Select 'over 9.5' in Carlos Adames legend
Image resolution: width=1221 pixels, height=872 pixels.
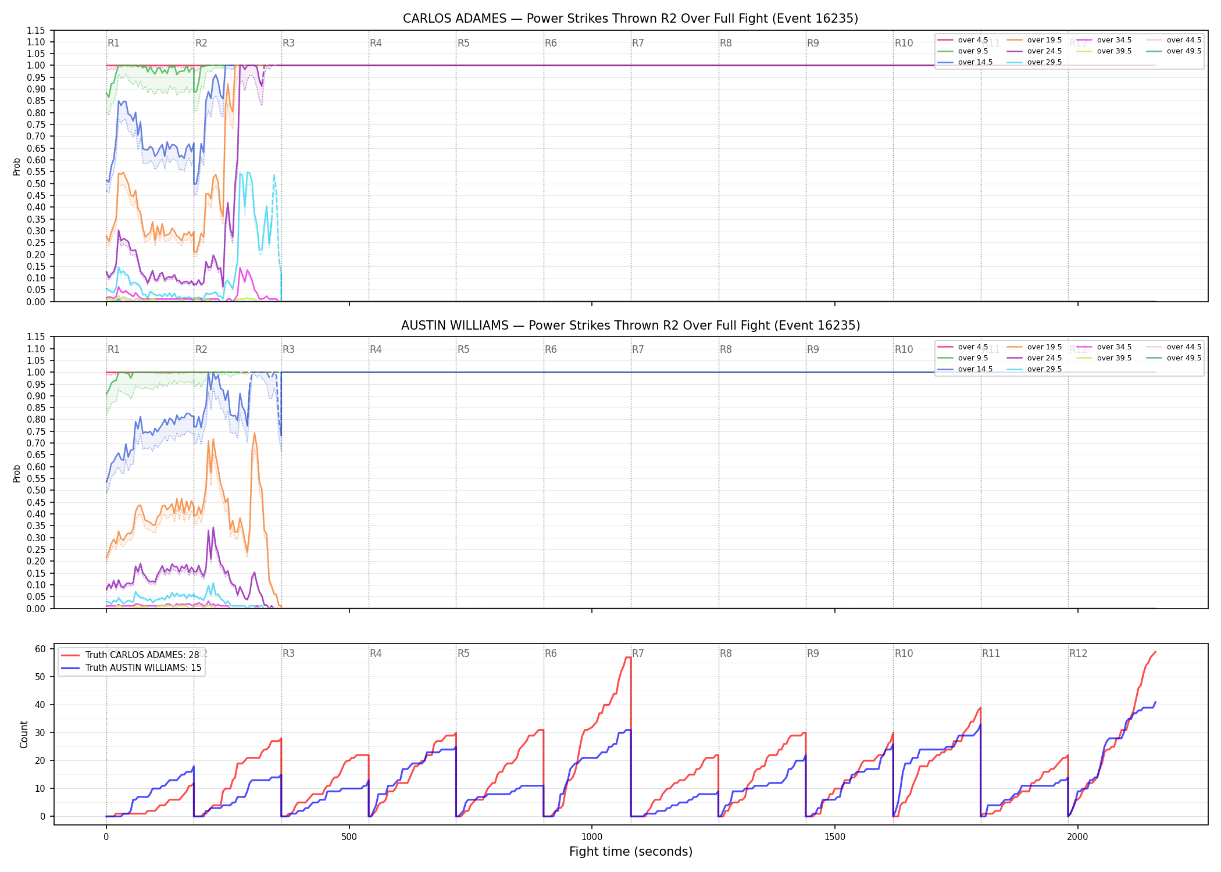click(x=963, y=51)
